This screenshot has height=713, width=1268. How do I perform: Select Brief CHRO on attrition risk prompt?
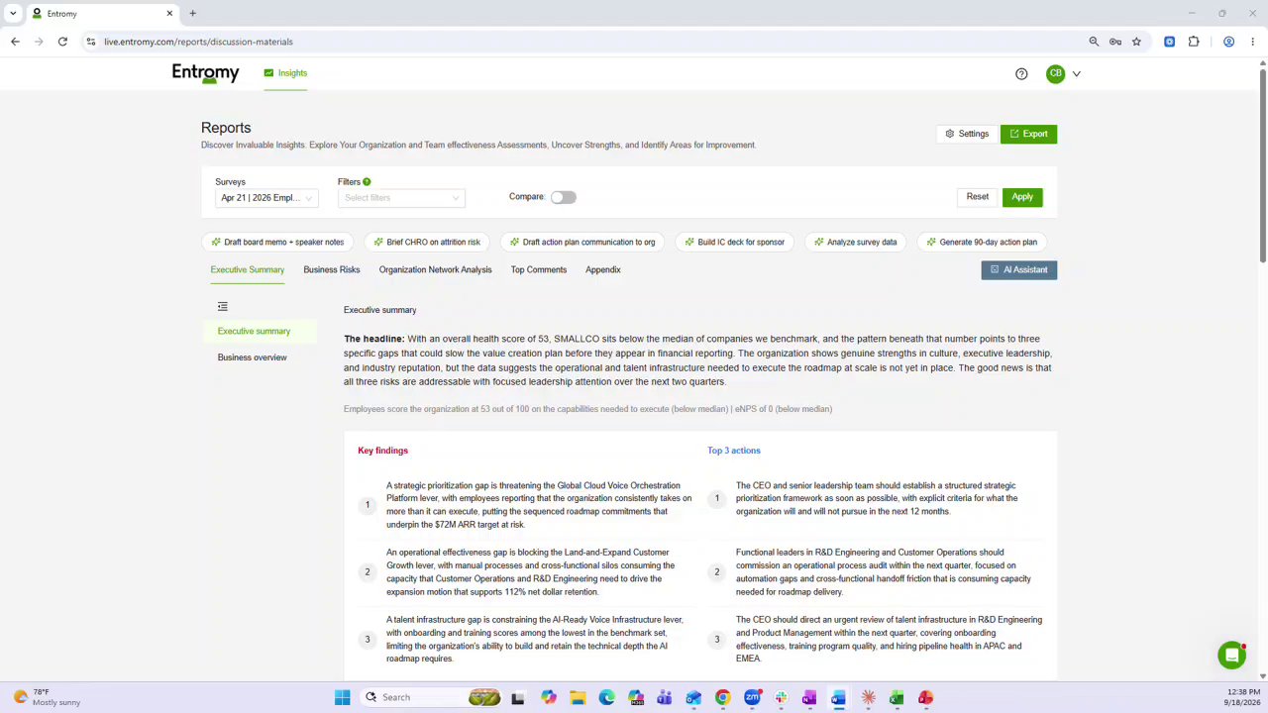(x=426, y=242)
